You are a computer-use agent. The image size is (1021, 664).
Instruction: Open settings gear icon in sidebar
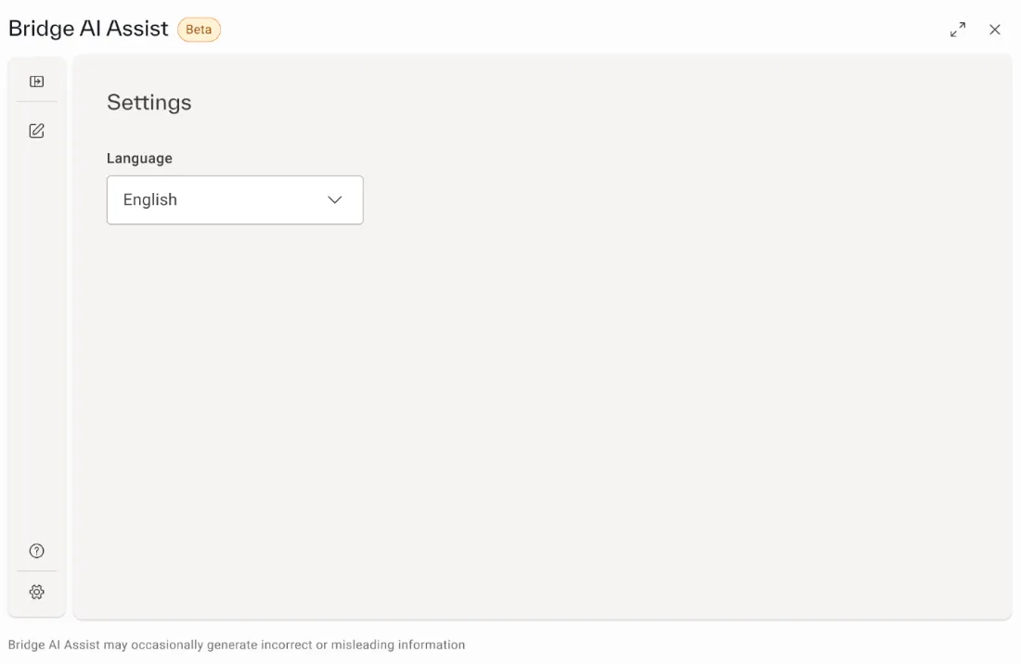click(36, 592)
